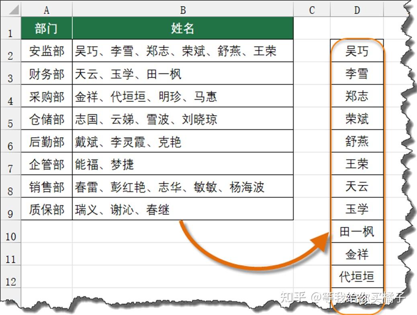This screenshot has width=417, height=315.
Task: Click the 姓名 header cell
Action: (183, 28)
